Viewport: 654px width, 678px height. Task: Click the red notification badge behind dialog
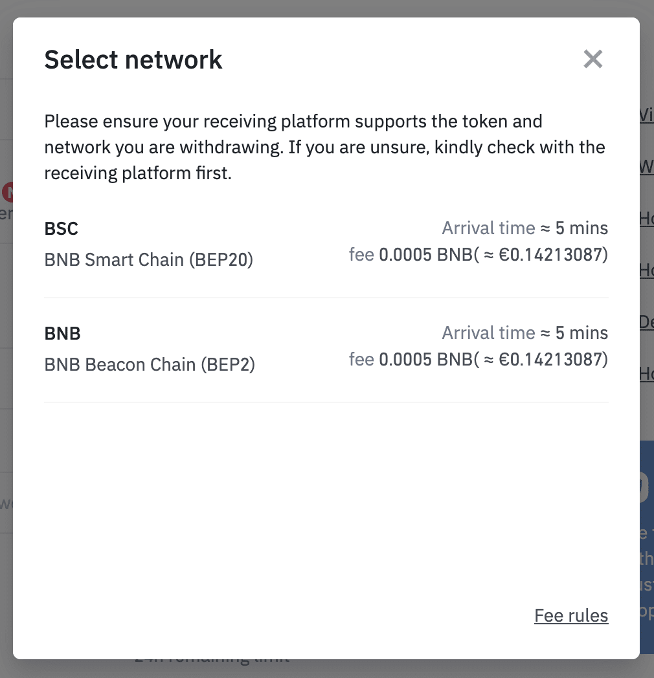(x=8, y=192)
